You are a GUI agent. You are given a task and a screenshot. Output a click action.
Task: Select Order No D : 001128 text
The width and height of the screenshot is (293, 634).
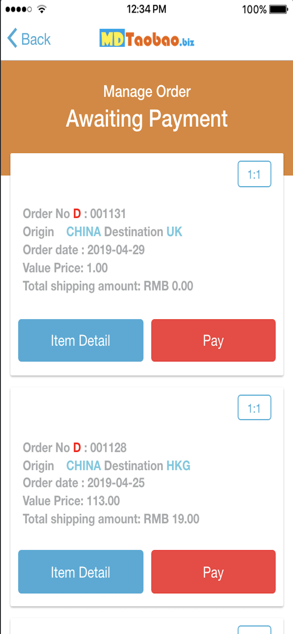(75, 448)
